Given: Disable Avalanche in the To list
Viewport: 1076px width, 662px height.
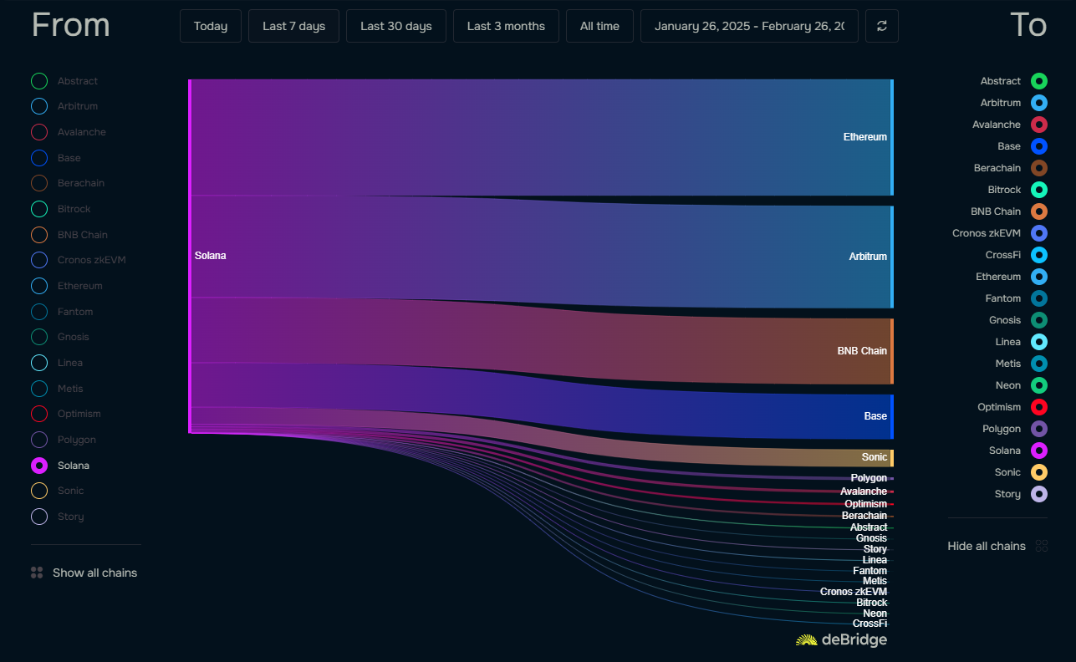Looking at the screenshot, I should (1039, 125).
